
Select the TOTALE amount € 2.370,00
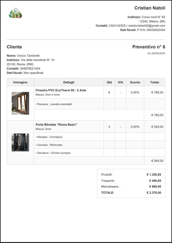(x=154, y=193)
